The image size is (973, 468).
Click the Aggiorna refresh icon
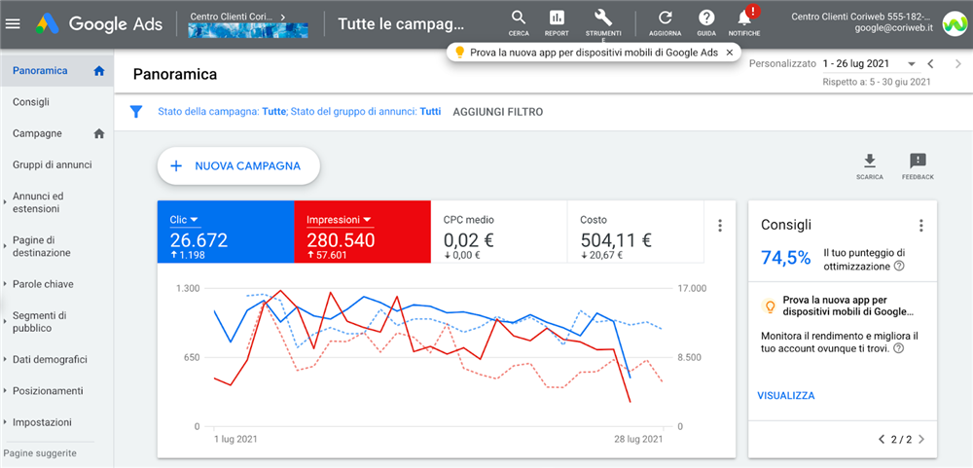click(666, 23)
